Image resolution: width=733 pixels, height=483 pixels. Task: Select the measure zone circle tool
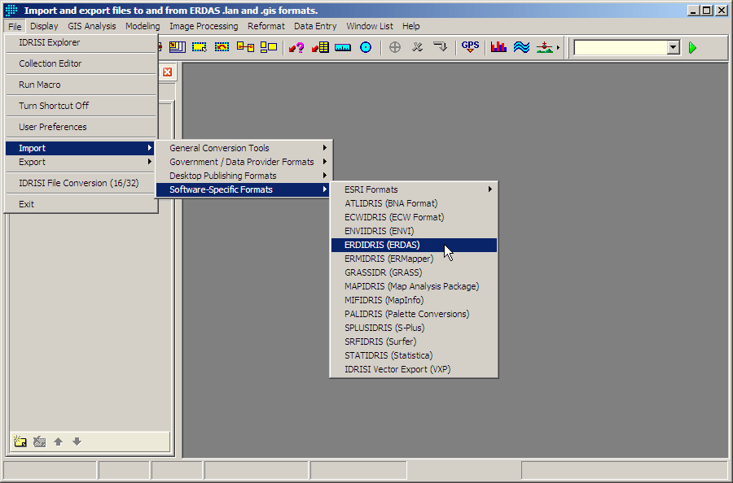click(366, 47)
